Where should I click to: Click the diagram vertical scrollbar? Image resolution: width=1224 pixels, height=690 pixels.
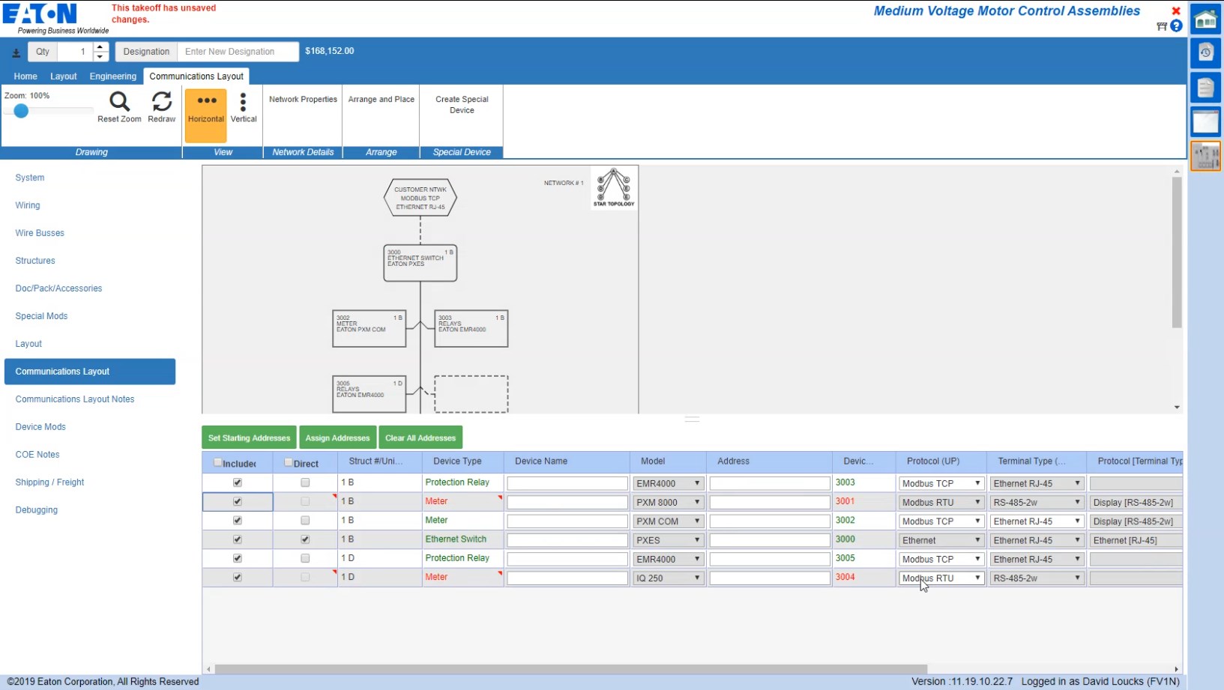coord(1177,252)
